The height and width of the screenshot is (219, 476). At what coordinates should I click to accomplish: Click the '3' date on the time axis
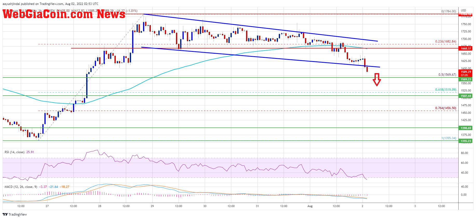pyautogui.click(x=415, y=206)
